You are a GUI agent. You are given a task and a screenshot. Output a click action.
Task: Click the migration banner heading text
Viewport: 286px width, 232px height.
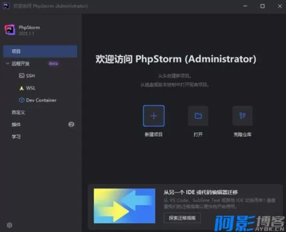pos(201,192)
